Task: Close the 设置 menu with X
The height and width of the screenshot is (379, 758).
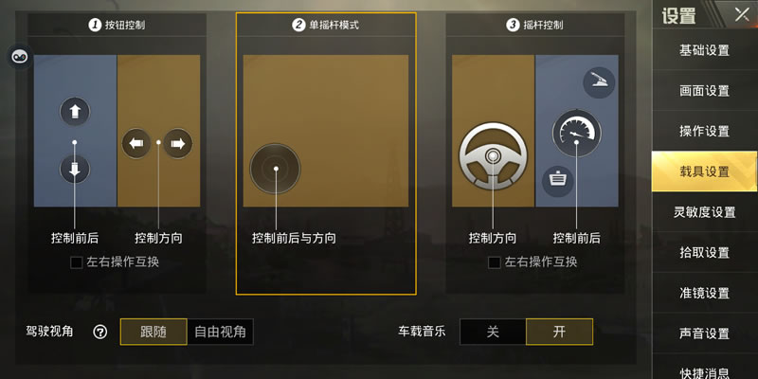Action: click(742, 14)
